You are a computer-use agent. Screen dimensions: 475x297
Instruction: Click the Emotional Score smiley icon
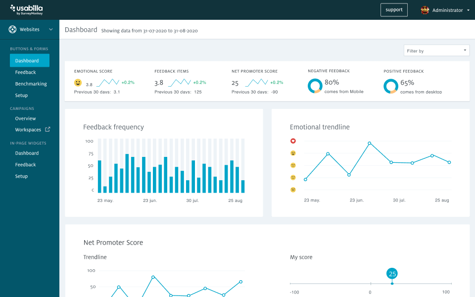click(x=78, y=83)
